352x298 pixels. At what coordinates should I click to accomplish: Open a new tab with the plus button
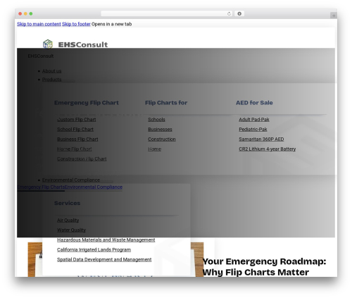[334, 15]
